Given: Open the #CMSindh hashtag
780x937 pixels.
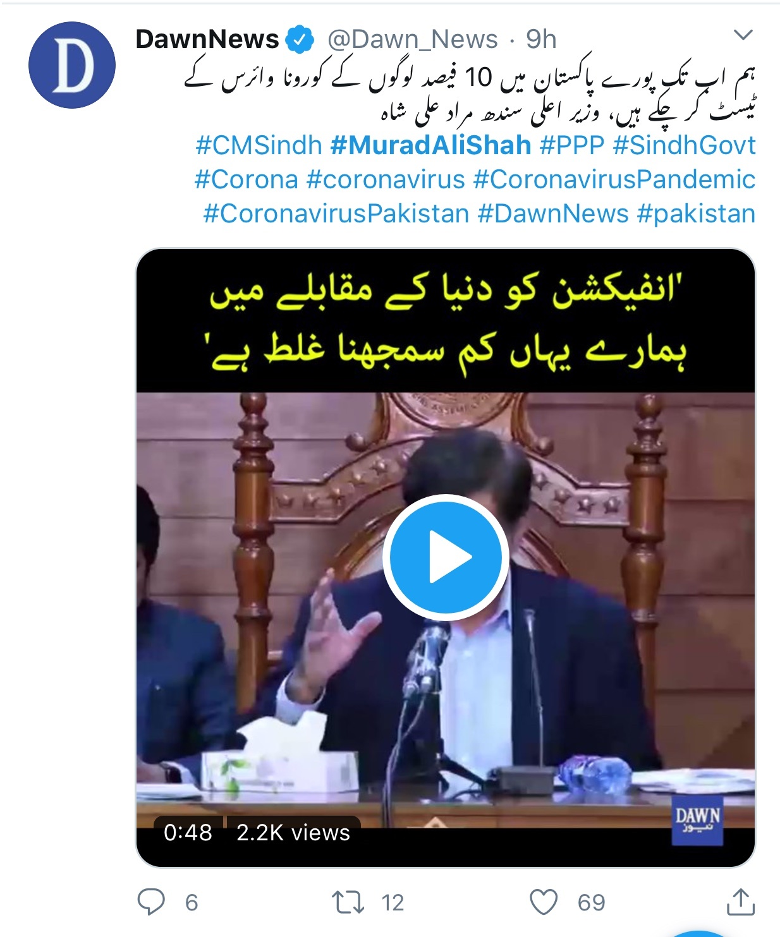Looking at the screenshot, I should pyautogui.click(x=259, y=145).
